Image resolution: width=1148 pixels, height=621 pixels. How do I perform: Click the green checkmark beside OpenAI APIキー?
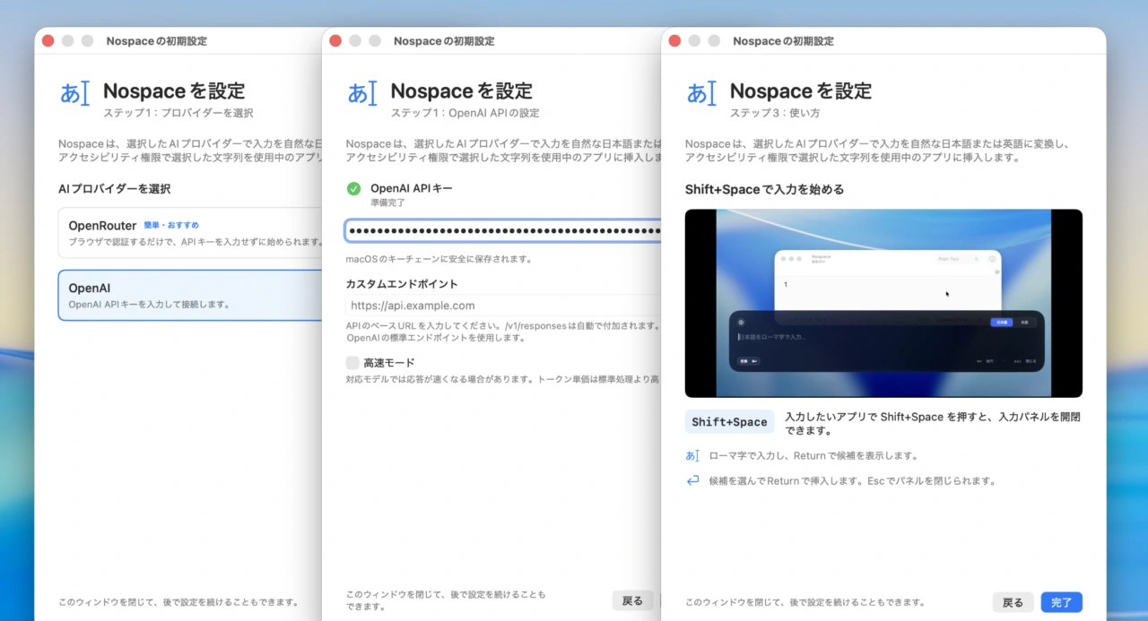tap(353, 189)
